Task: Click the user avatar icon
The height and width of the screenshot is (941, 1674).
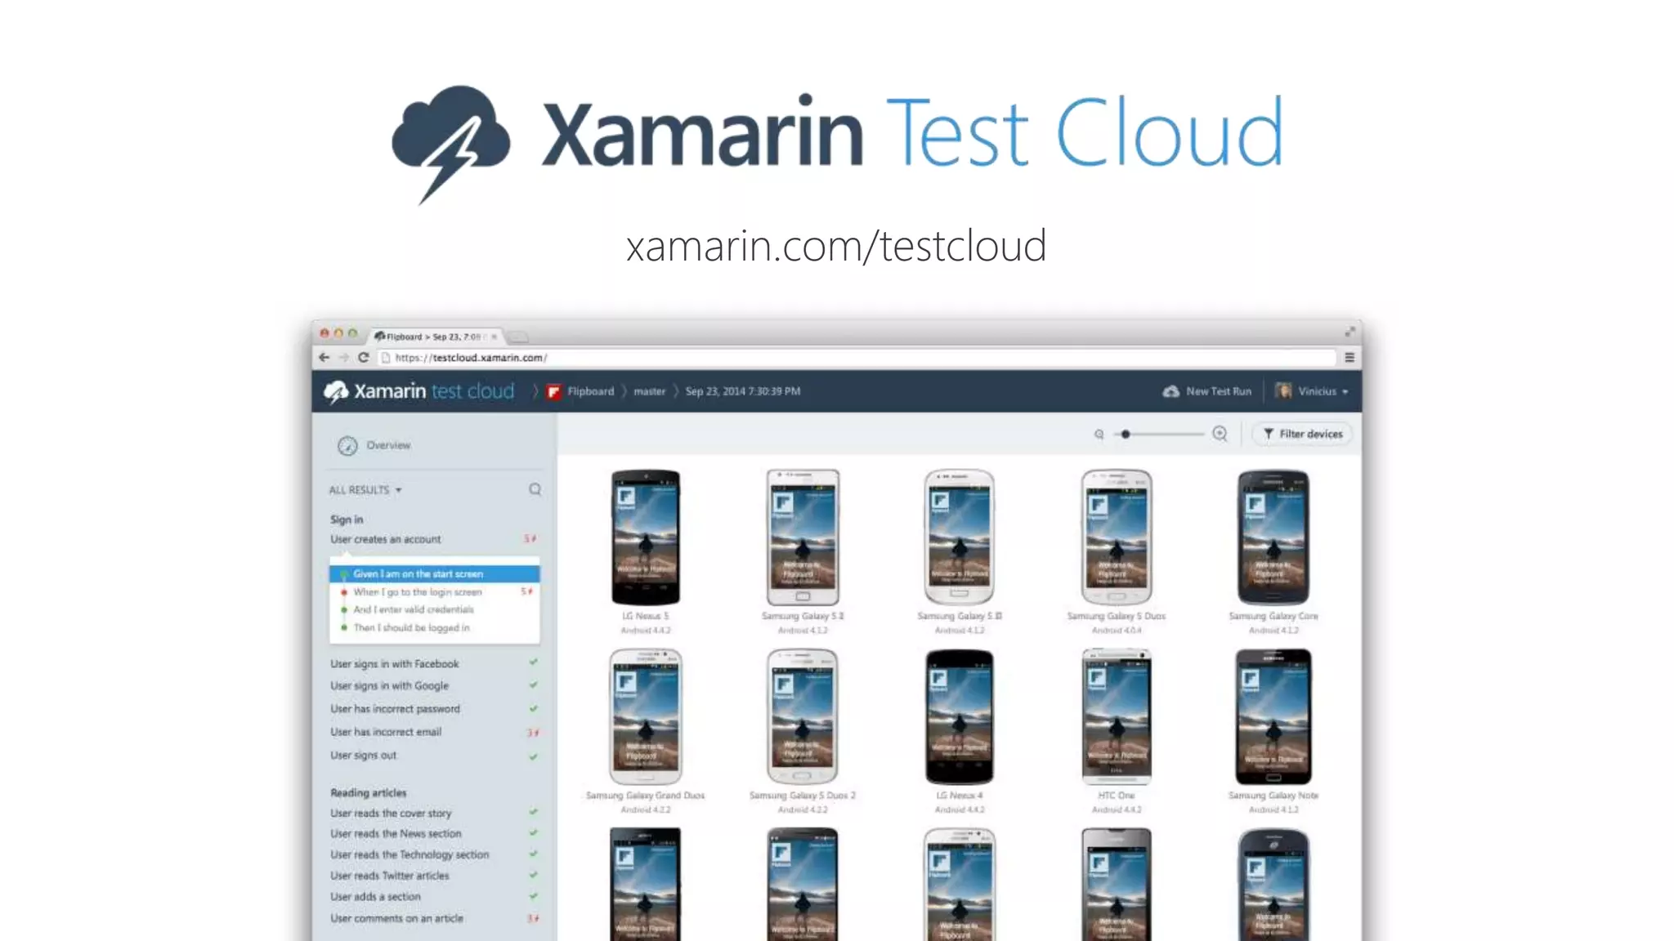Action: (x=1283, y=390)
